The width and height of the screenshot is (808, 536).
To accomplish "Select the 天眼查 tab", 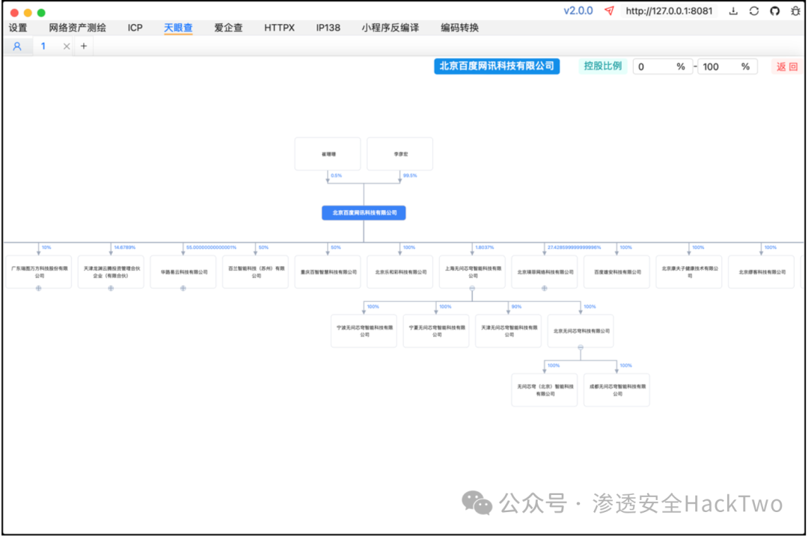I will tap(178, 28).
